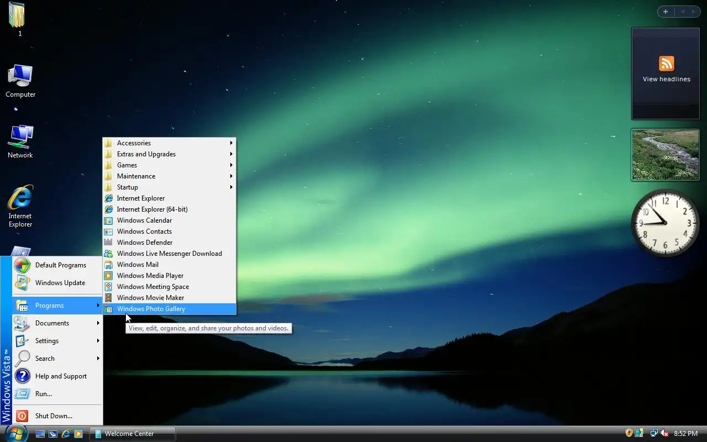Launch Windows Media Player from quick launch bar

(78, 434)
